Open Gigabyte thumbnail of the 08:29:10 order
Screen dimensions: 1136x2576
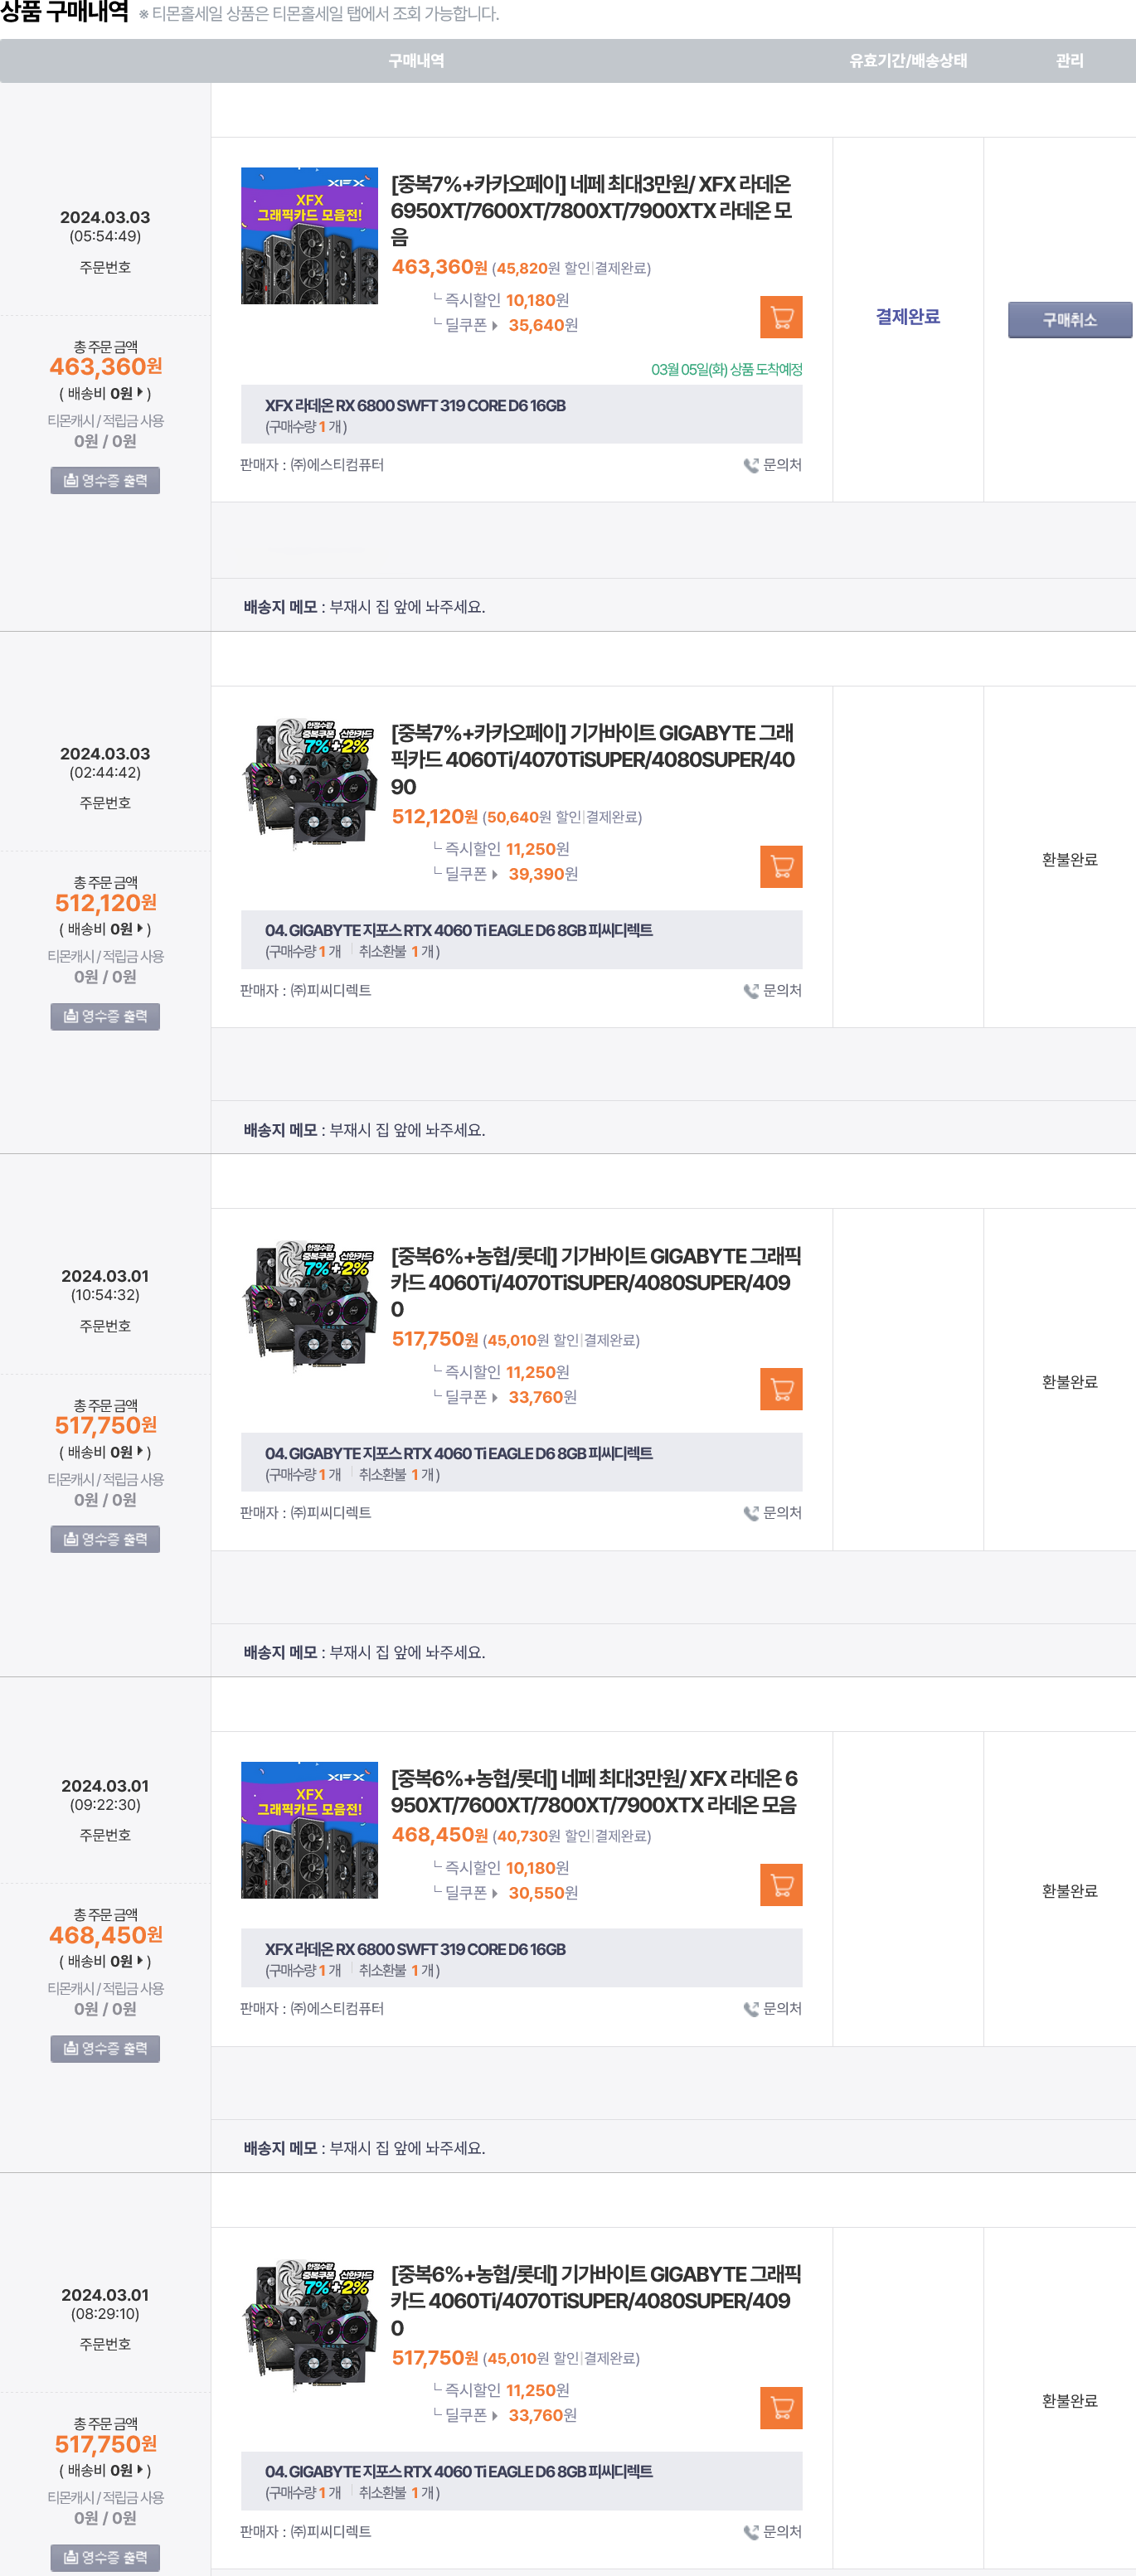(x=310, y=2326)
